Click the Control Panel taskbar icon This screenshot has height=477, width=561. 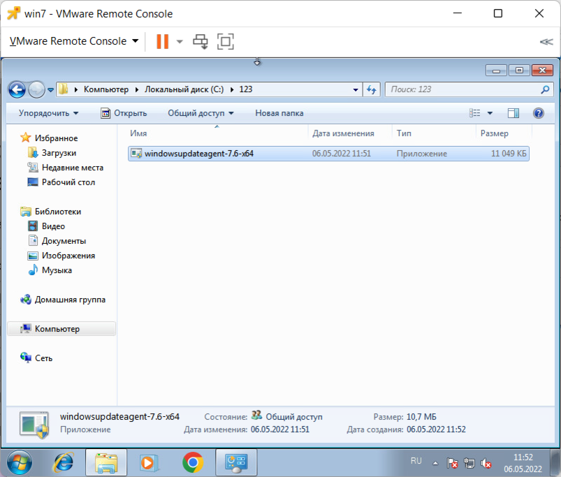click(x=236, y=462)
